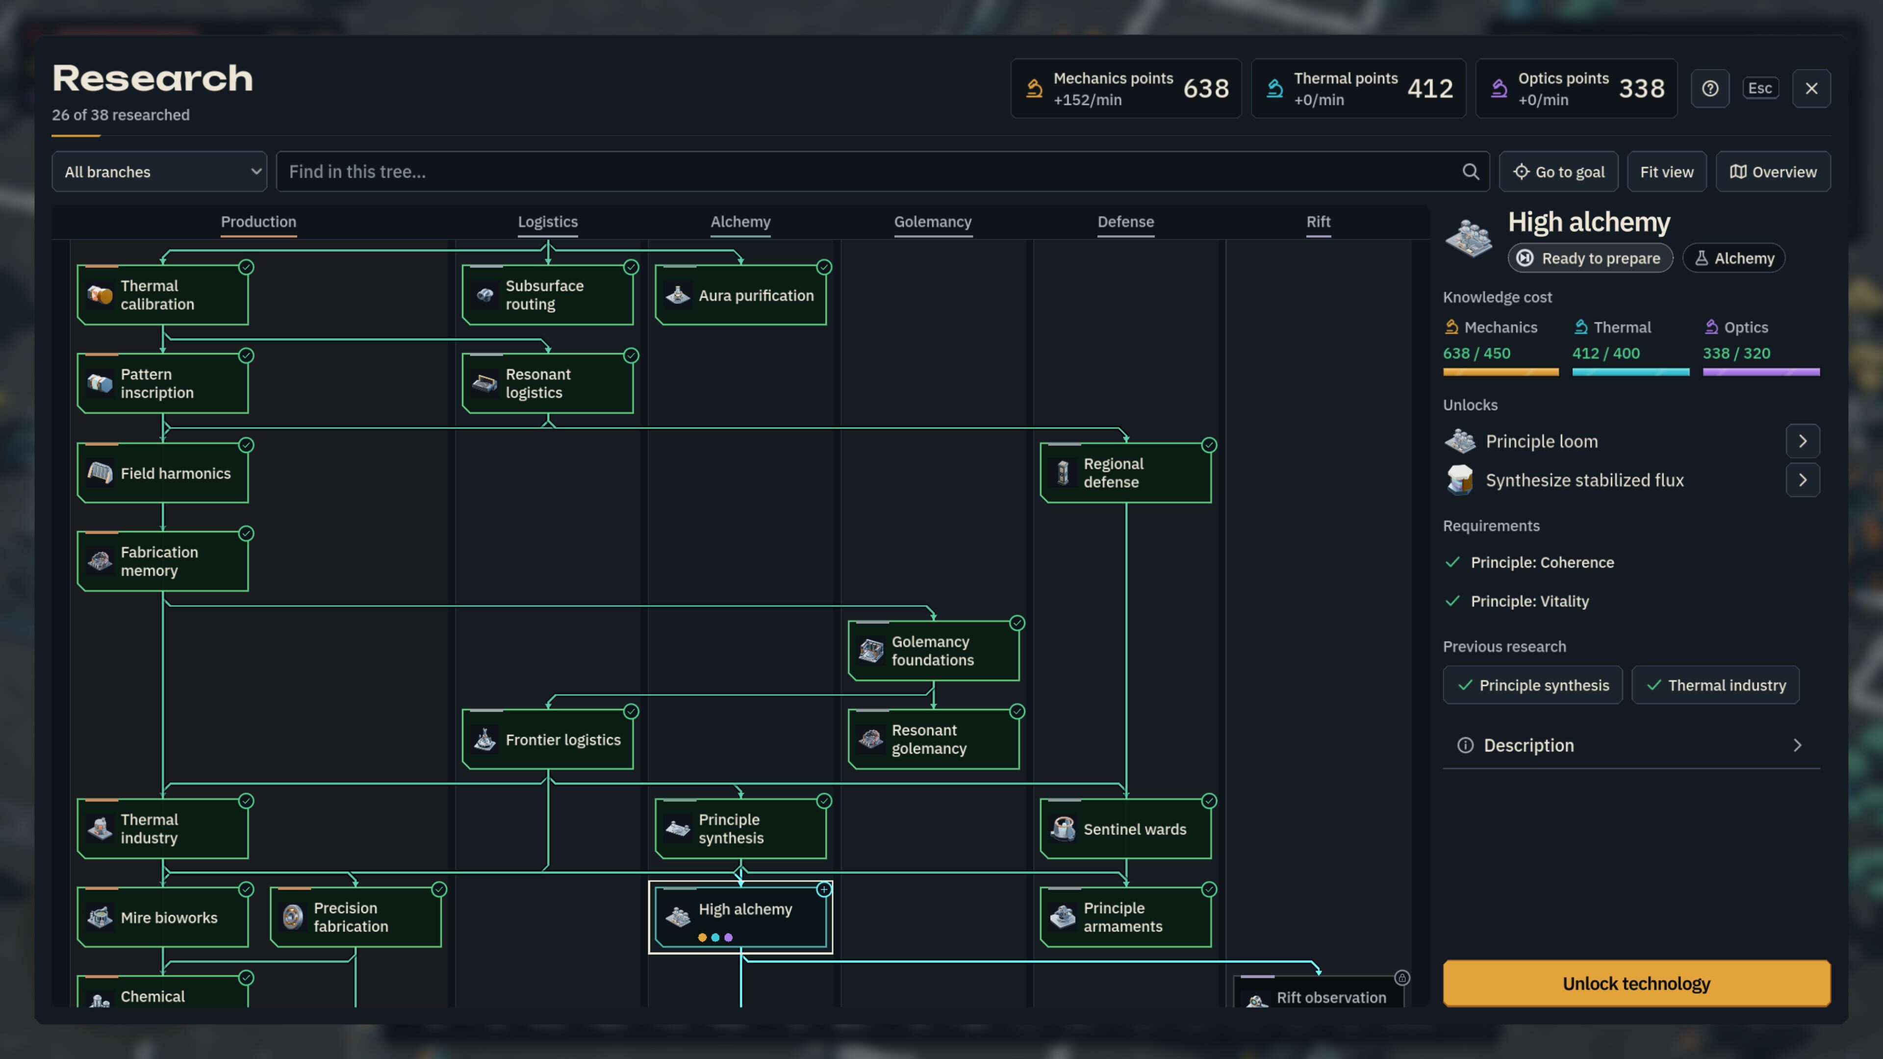Screen dimensions: 1883x1059
Task: Click the researched checkmark on Principle armaments
Action: tap(1209, 889)
